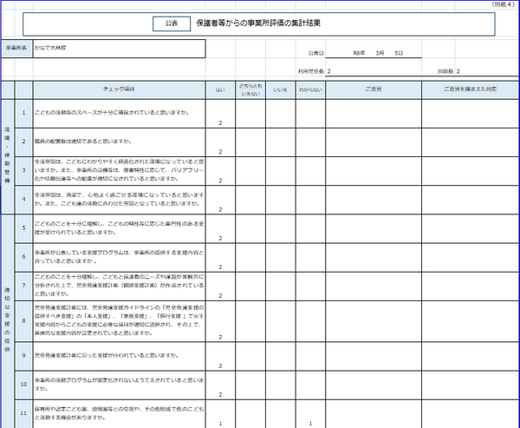
Task: Click the はい count 2 in row 3
Action: [x=220, y=181]
